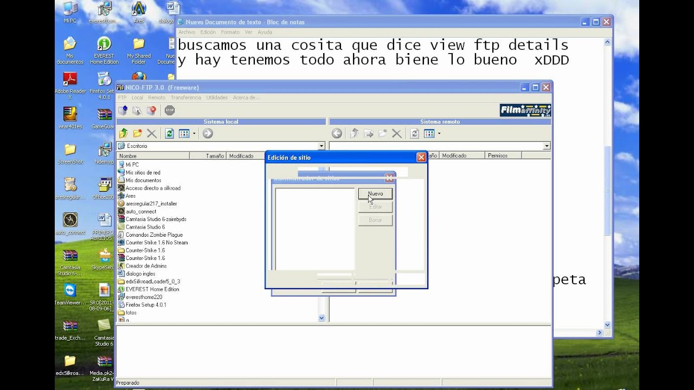Click the connect icon in NICO-FTP toolbar

pyautogui.click(x=123, y=110)
